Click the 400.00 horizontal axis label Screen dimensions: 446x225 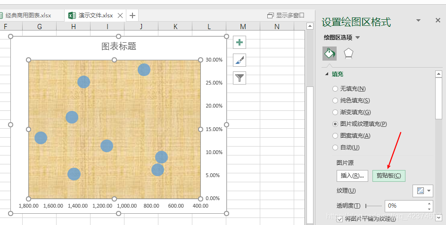[200, 206]
